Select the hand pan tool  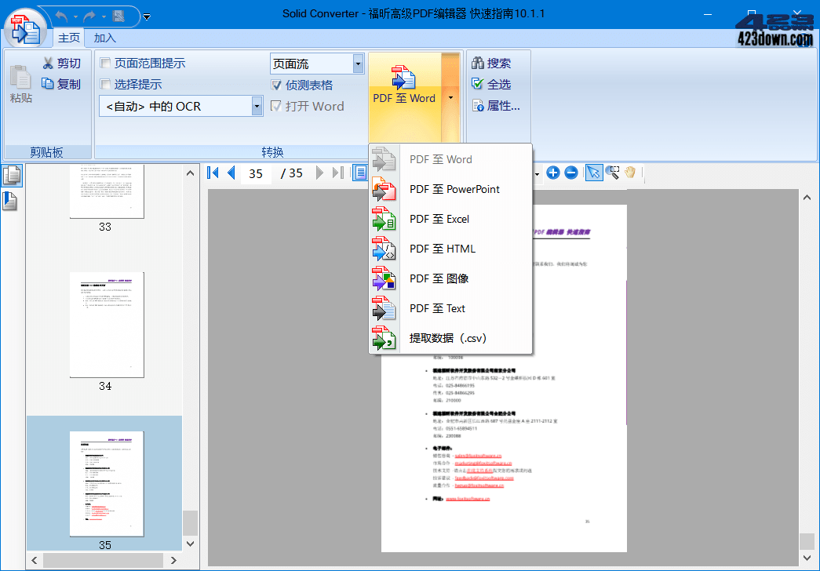pos(630,173)
